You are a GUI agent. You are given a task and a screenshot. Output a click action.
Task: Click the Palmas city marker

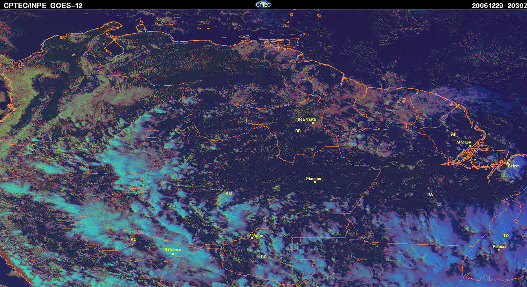coord(498,250)
